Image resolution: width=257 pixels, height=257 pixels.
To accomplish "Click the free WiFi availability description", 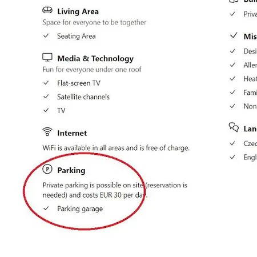I will click(x=116, y=148).
